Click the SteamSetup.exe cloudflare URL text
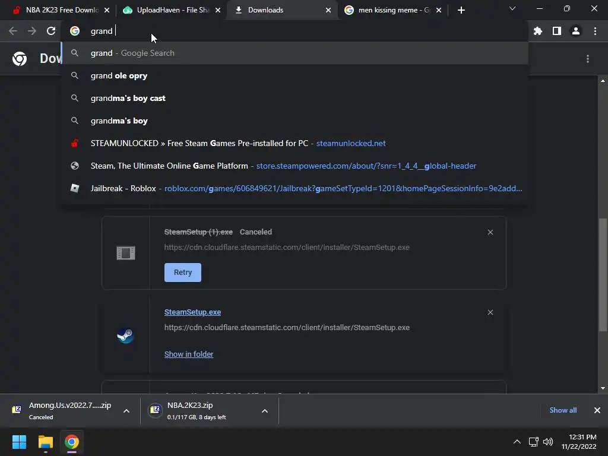The width and height of the screenshot is (608, 456). 287,328
